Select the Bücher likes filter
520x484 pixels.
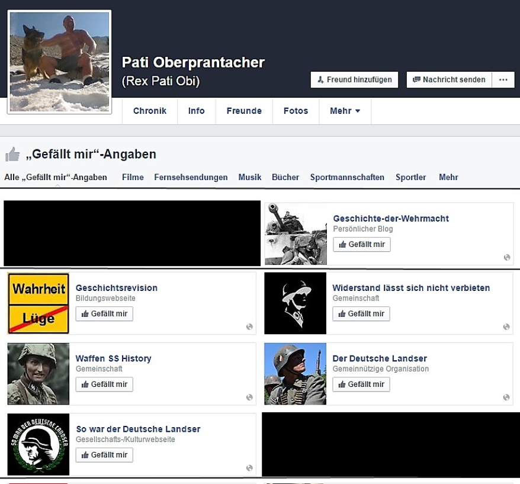point(285,178)
